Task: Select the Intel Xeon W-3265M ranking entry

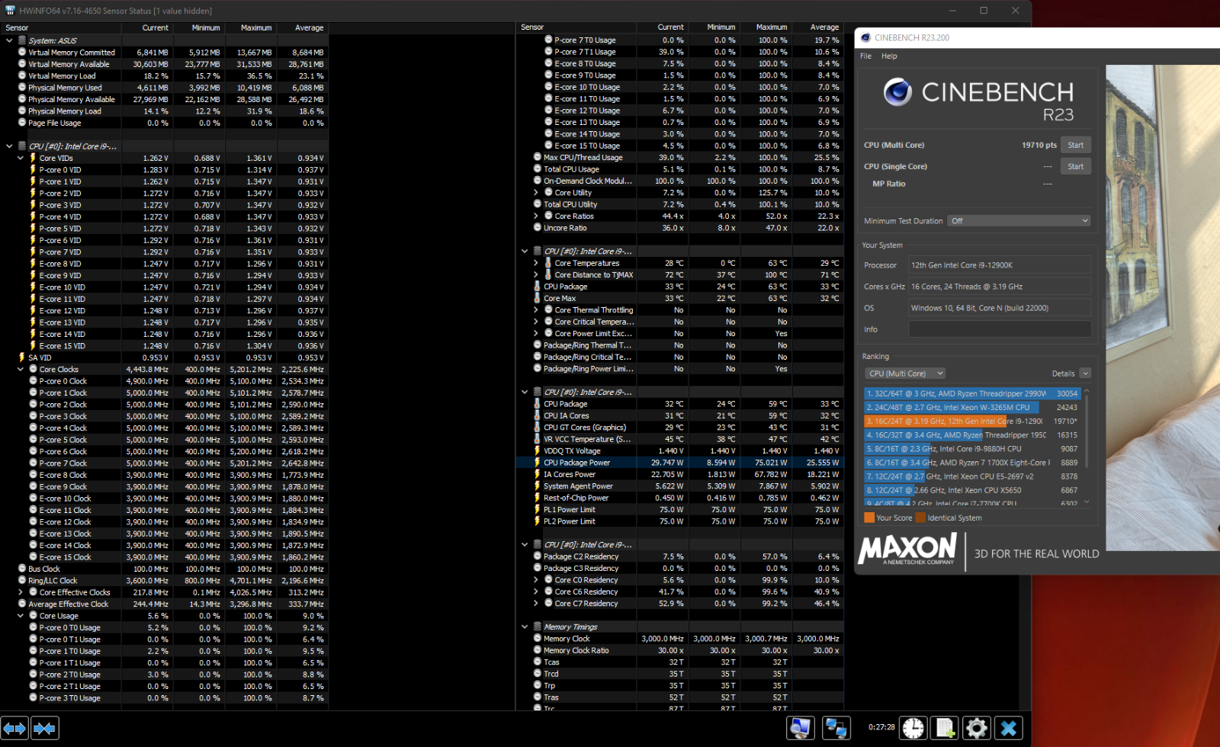Action: [973, 408]
